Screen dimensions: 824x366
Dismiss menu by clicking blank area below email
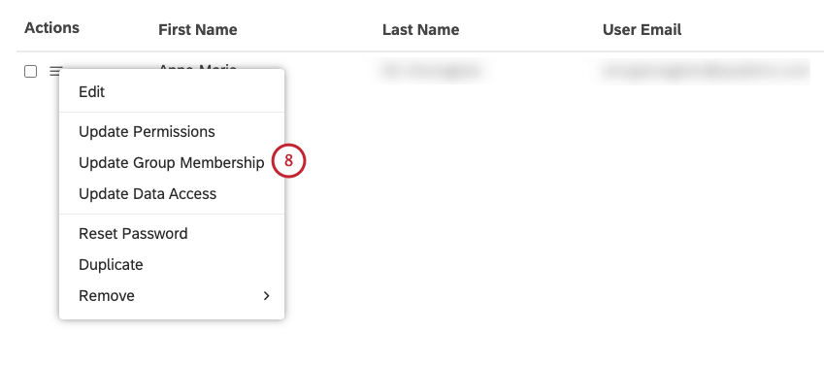pyautogui.click(x=704, y=211)
